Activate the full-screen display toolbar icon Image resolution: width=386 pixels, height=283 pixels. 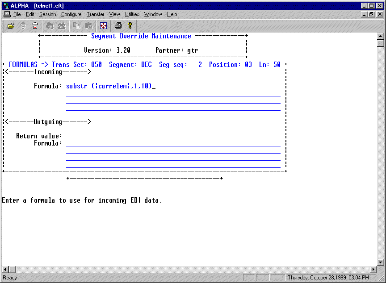coord(103,25)
